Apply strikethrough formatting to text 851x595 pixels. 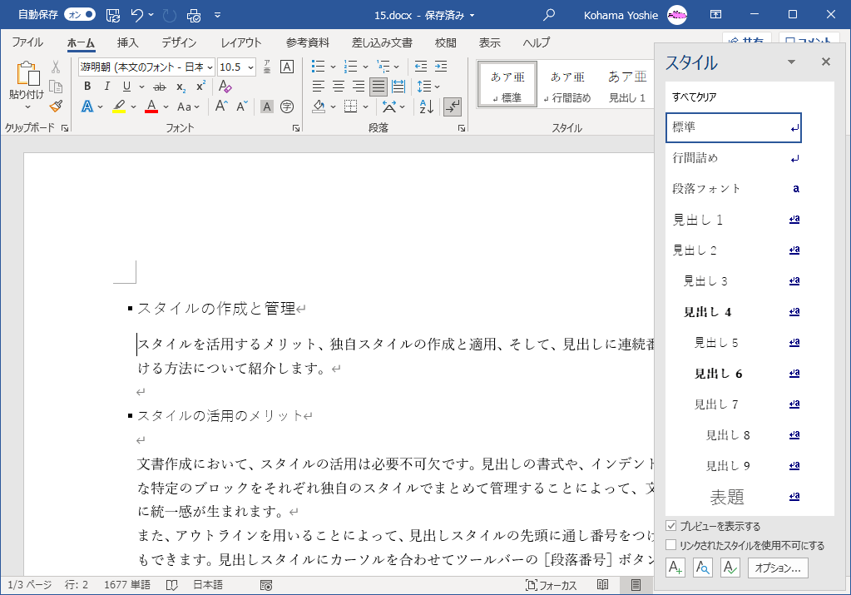pos(159,87)
